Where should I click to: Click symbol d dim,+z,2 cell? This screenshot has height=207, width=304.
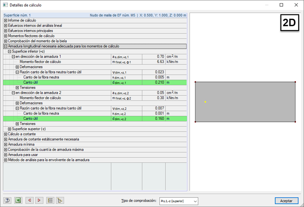click(127, 119)
